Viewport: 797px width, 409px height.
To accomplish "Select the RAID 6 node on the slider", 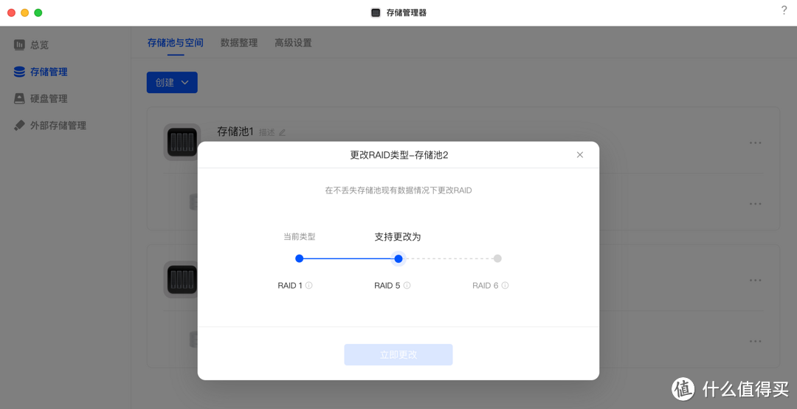I will (x=497, y=258).
